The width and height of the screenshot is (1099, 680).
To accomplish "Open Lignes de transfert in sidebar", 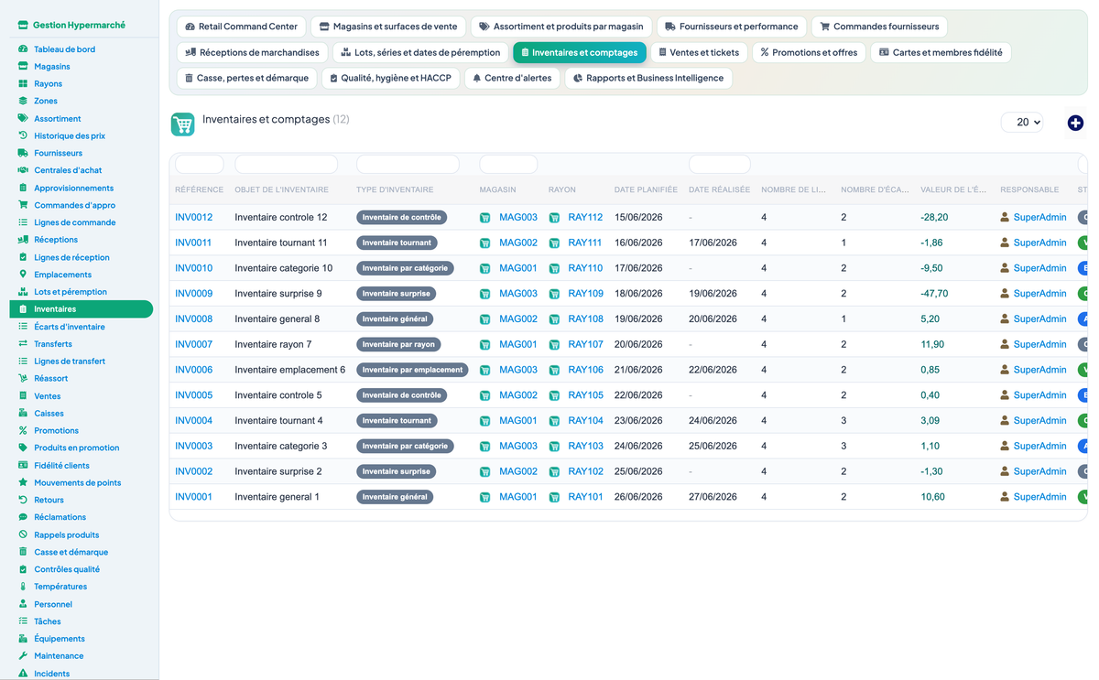I will (x=70, y=362).
